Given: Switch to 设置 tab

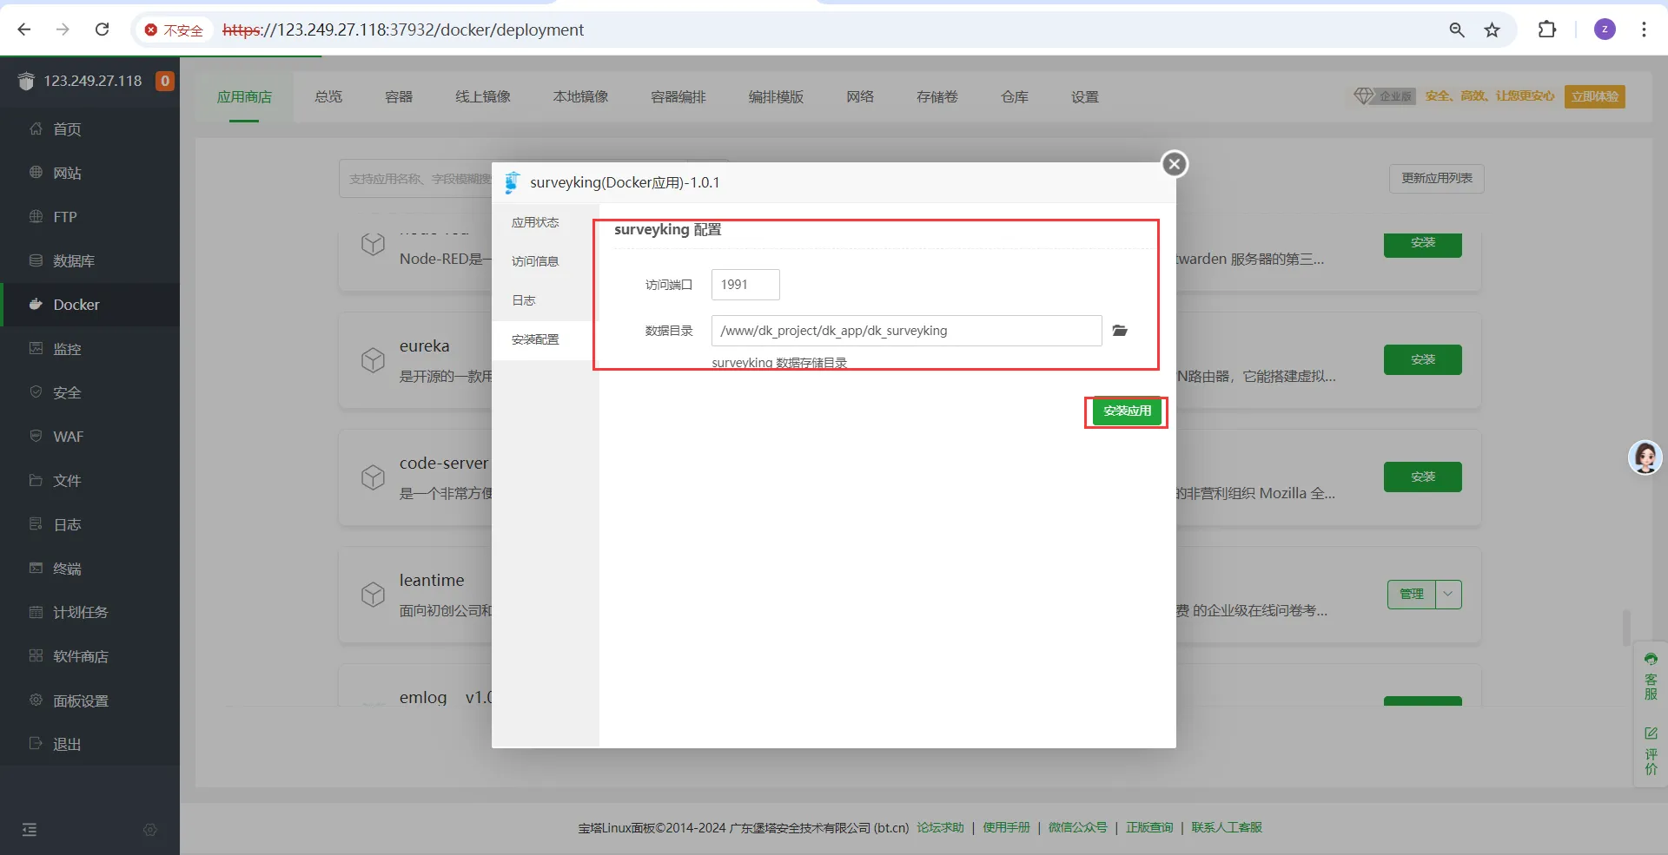Looking at the screenshot, I should click(x=1085, y=96).
